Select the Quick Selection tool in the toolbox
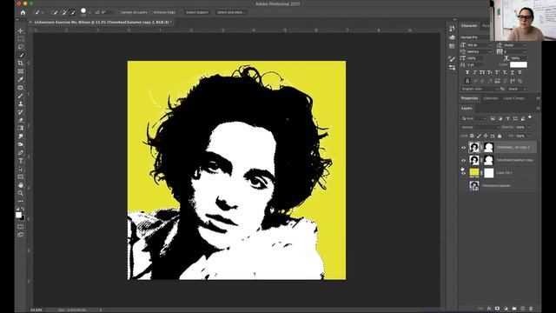The width and height of the screenshot is (556, 313). pos(21,55)
